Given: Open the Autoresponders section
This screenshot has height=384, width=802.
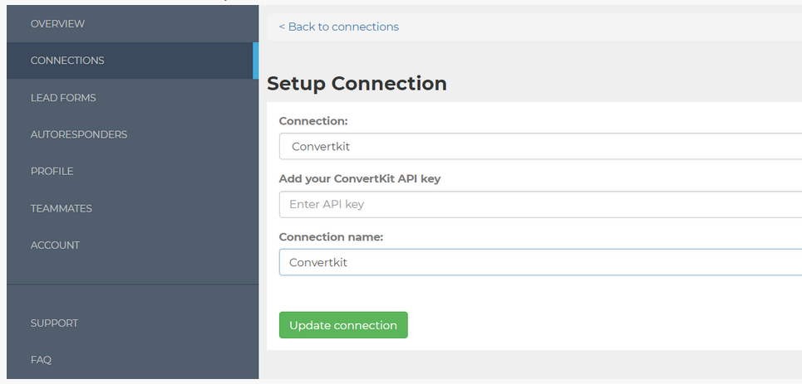Looking at the screenshot, I should [79, 134].
